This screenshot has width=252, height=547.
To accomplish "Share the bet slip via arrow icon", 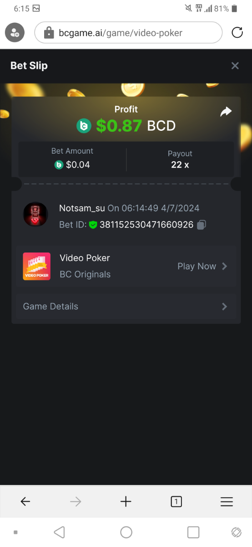I will tap(226, 112).
